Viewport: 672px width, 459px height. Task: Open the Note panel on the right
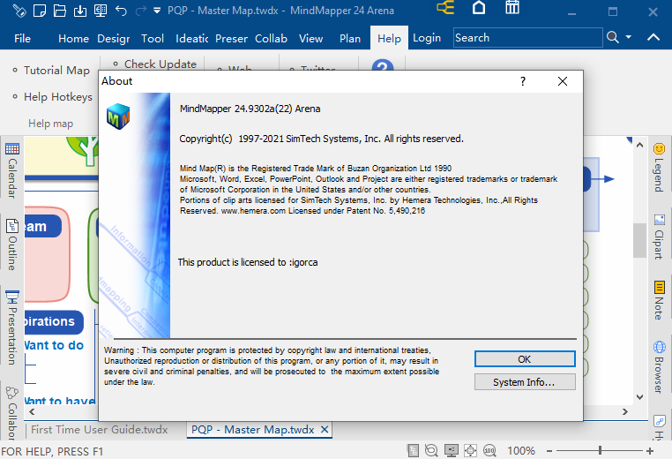pyautogui.click(x=659, y=300)
